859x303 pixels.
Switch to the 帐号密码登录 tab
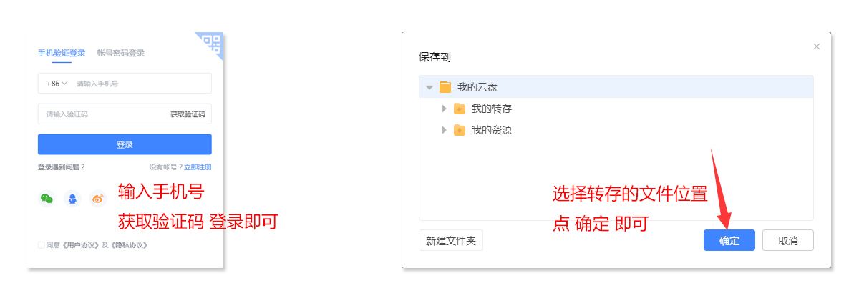point(121,53)
